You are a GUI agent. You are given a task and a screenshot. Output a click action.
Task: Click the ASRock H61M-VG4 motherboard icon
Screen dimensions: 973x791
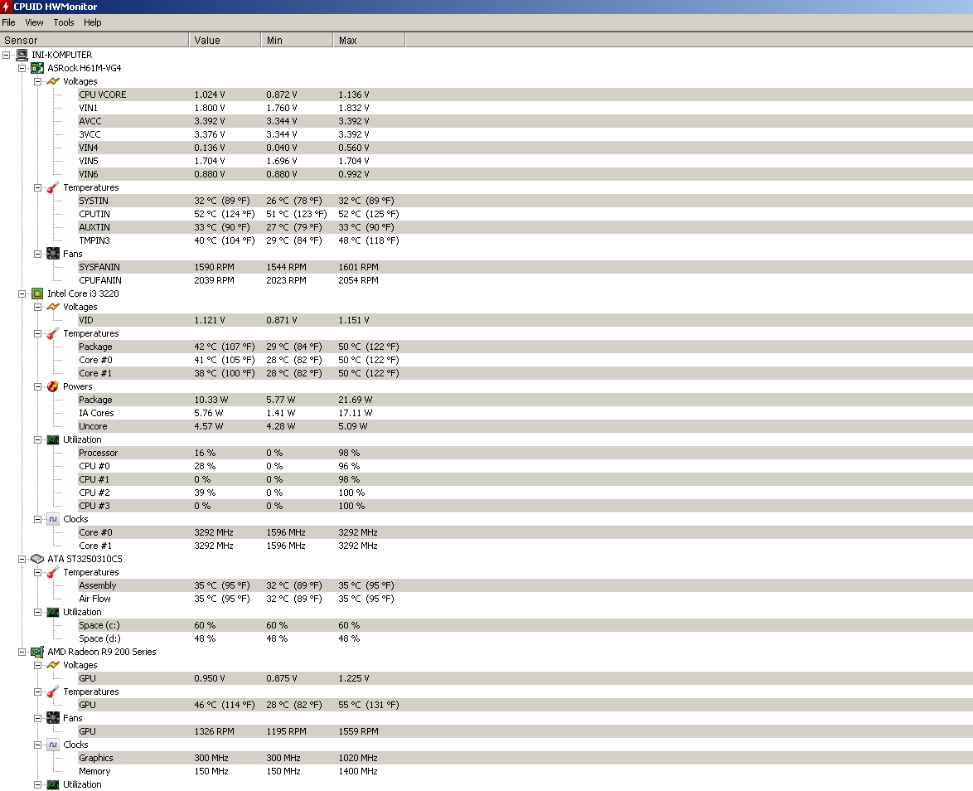38,68
